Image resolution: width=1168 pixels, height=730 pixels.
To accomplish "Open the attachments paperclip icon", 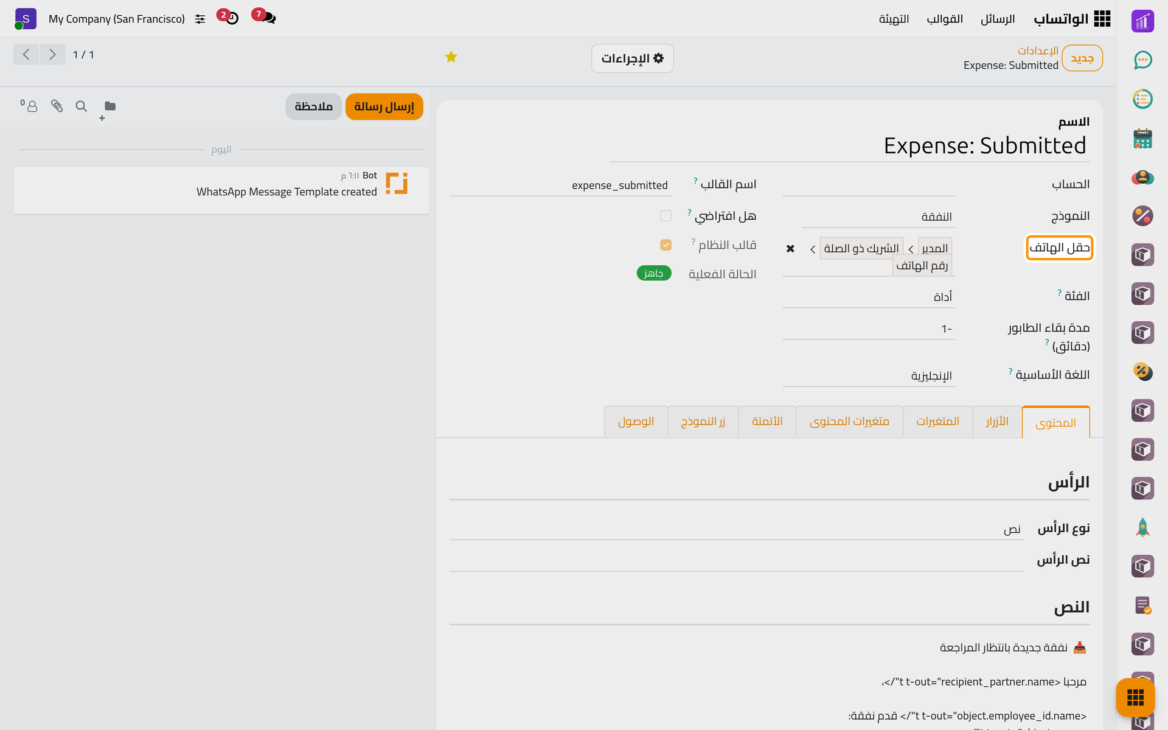I will 57,106.
